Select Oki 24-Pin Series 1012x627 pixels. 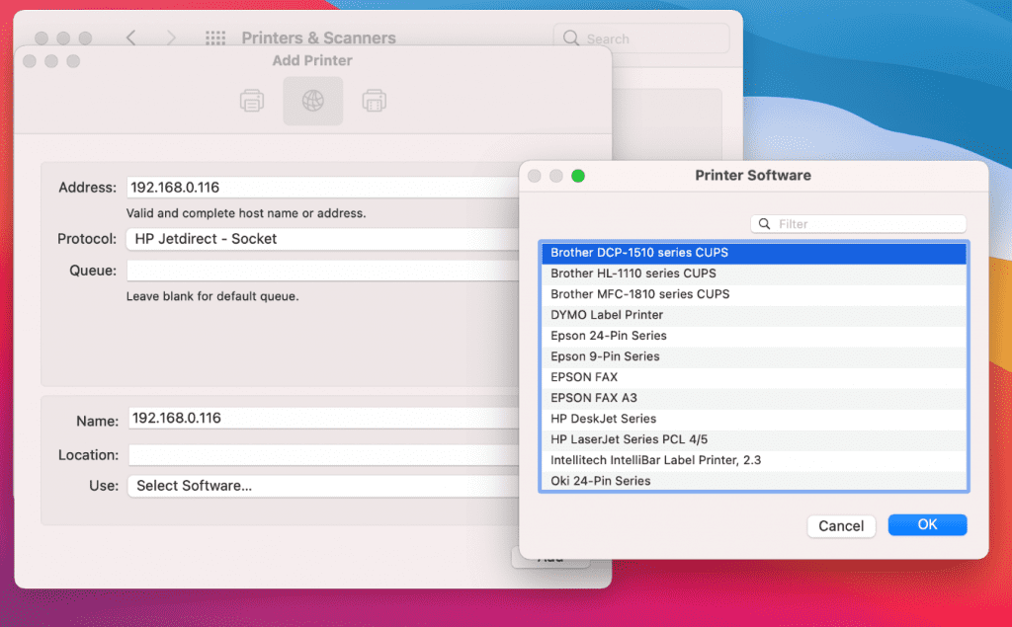coord(754,481)
